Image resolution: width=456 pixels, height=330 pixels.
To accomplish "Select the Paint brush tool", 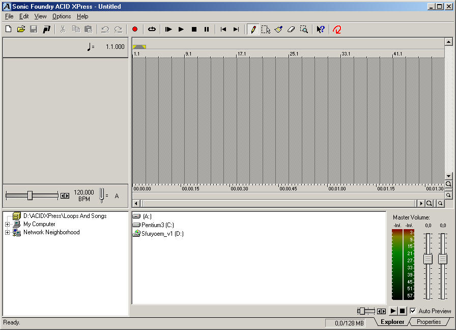I will [278, 29].
